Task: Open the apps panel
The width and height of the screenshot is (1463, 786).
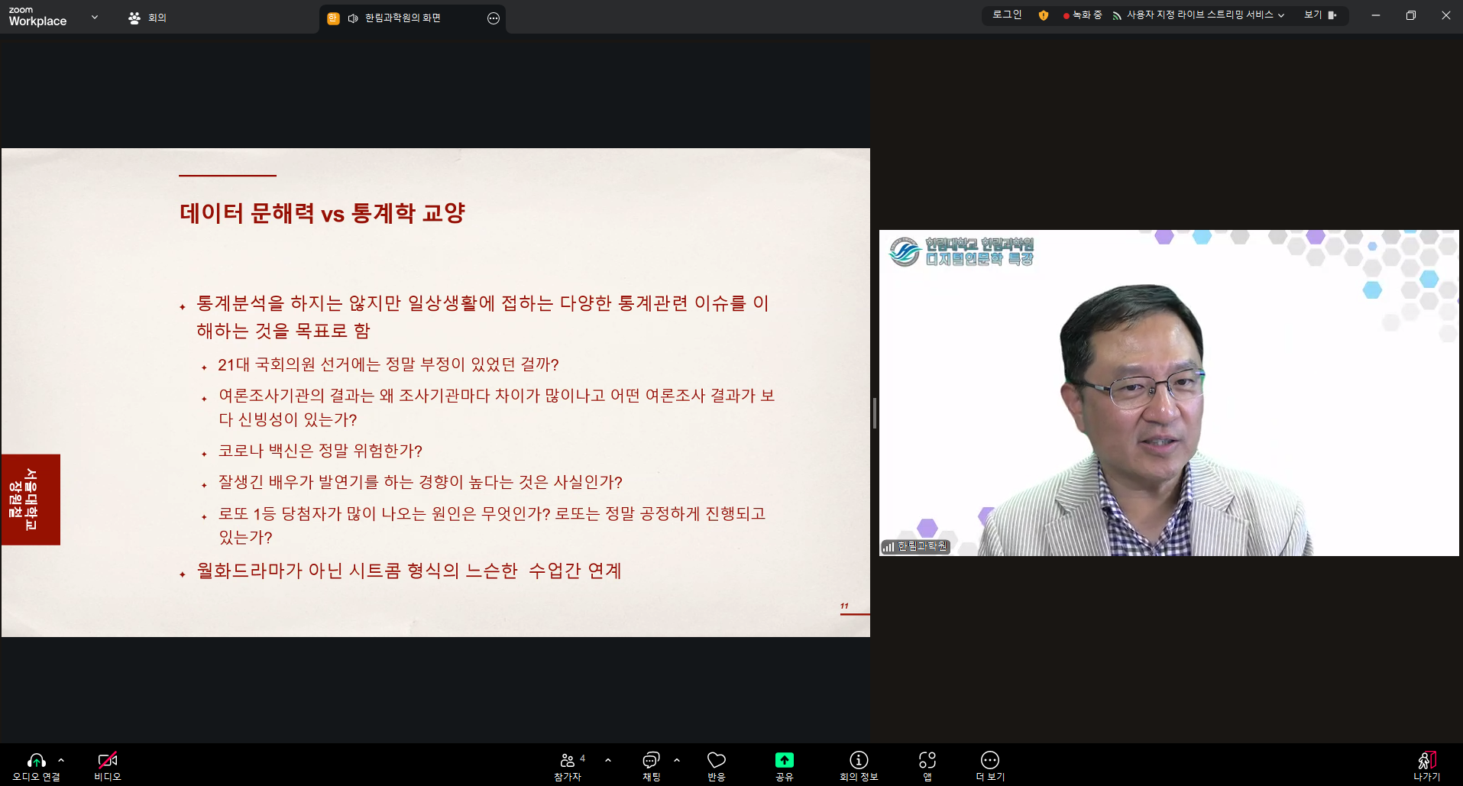Action: [x=927, y=761]
